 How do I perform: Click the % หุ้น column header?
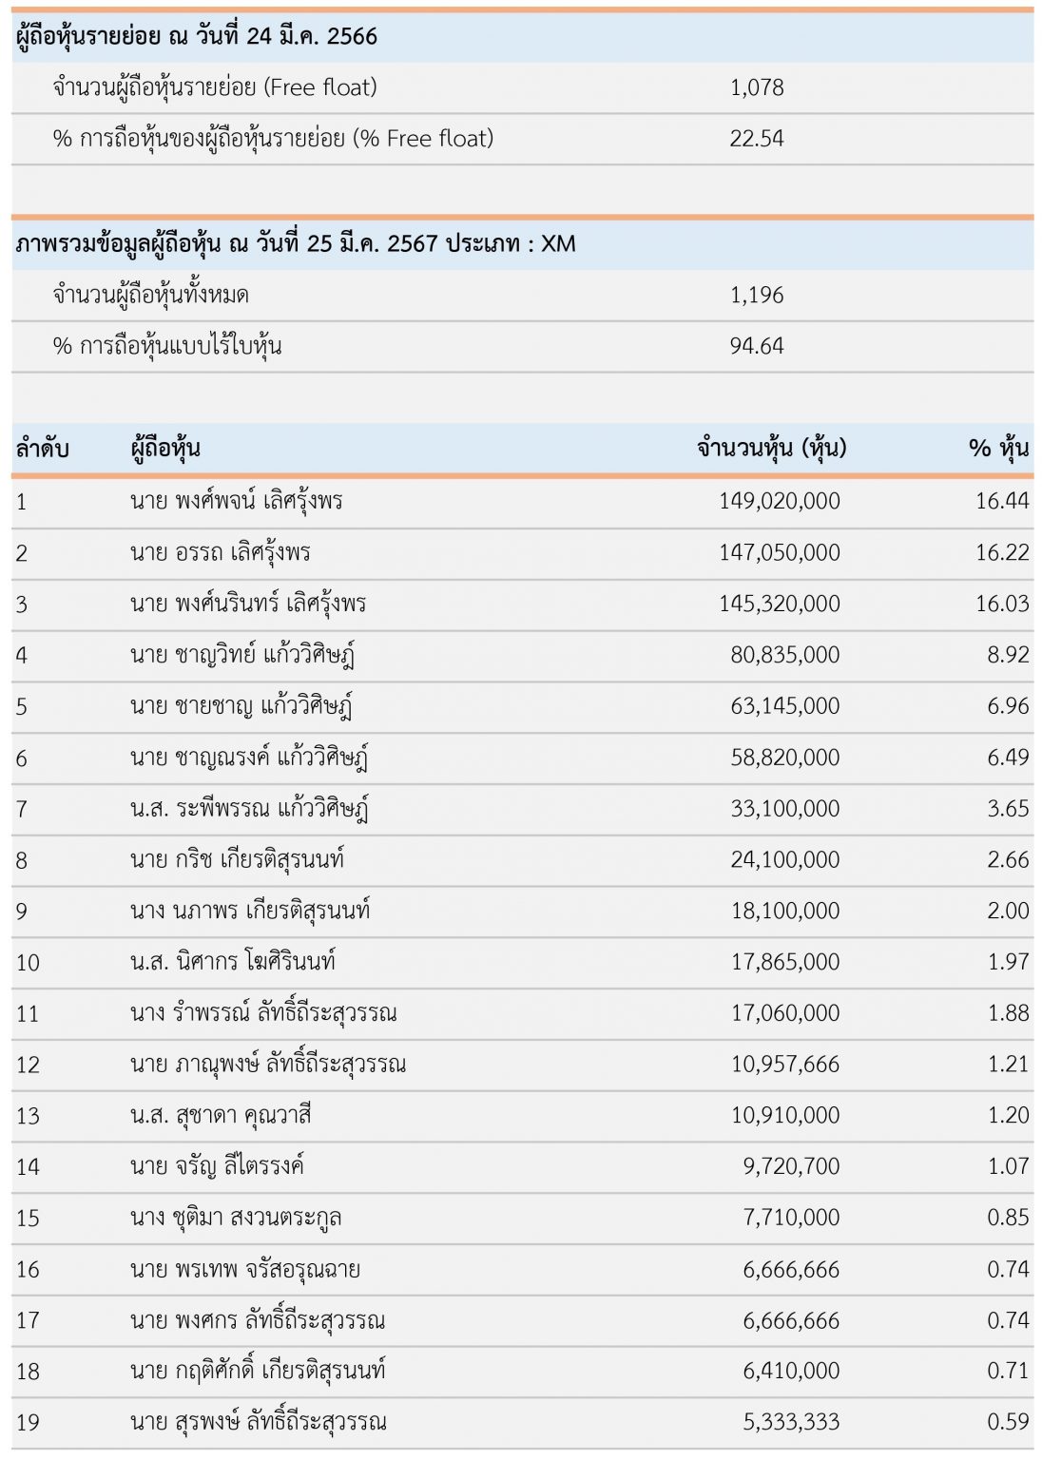998,448
